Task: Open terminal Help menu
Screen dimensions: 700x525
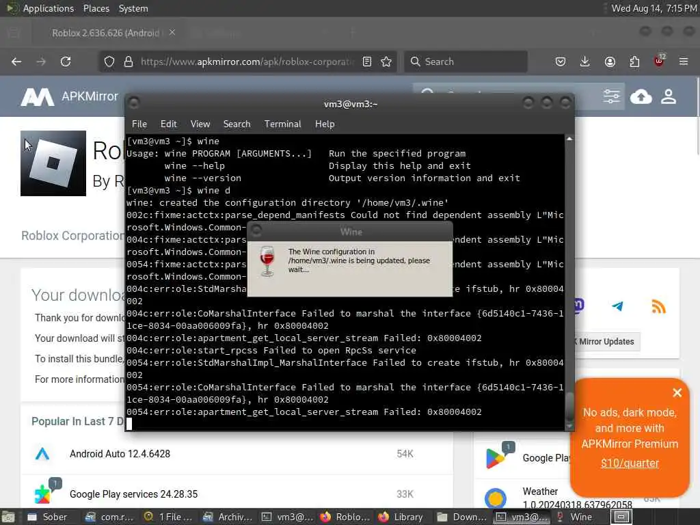Action: pos(325,124)
